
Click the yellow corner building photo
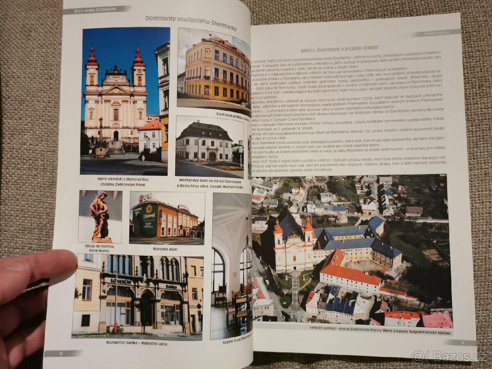point(214,71)
